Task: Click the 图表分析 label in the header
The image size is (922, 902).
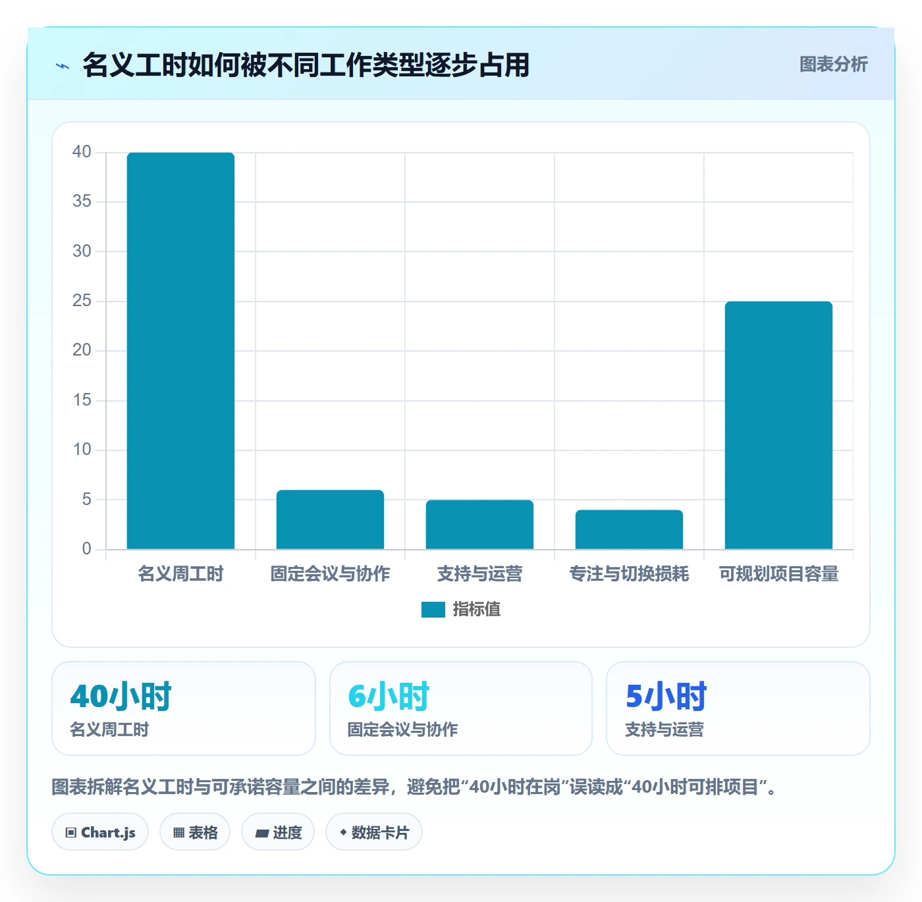Action: [834, 65]
